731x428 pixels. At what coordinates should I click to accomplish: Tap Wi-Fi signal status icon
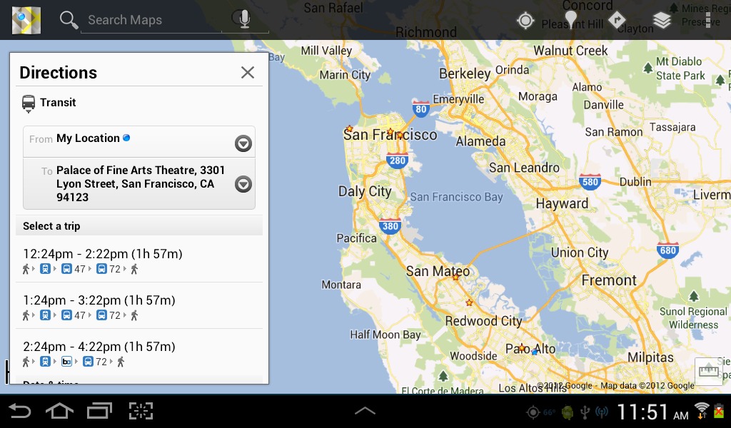(x=701, y=411)
